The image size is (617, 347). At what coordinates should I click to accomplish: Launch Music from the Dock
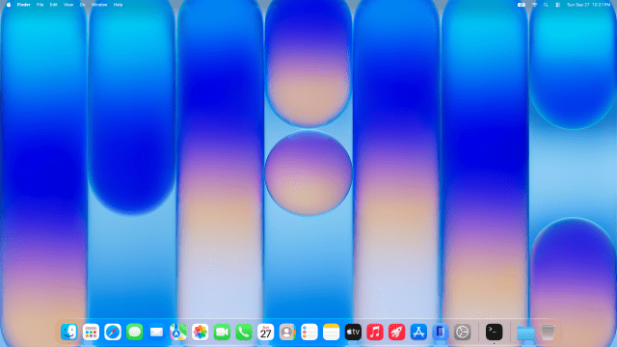(375, 332)
